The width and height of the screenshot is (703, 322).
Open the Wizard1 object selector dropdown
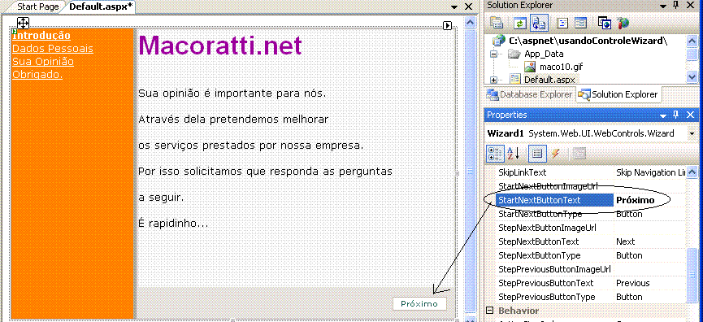[692, 133]
